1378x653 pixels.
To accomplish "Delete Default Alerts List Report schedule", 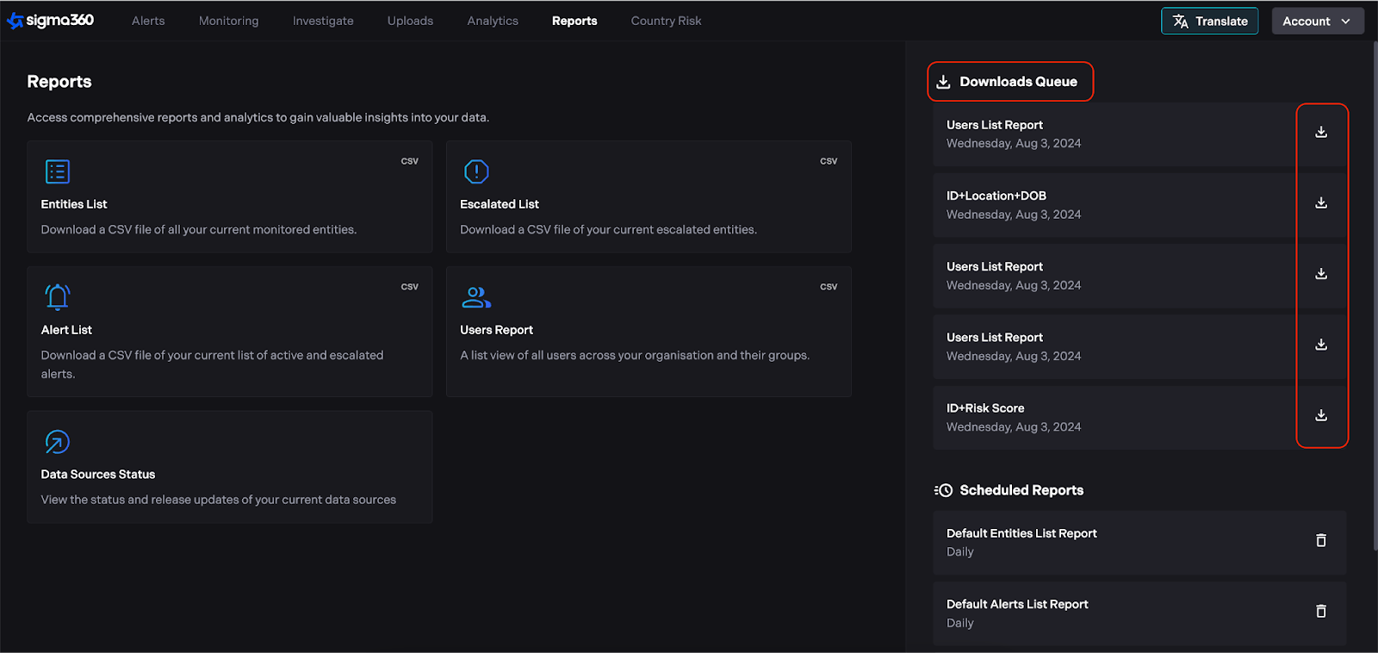I will [x=1320, y=611].
